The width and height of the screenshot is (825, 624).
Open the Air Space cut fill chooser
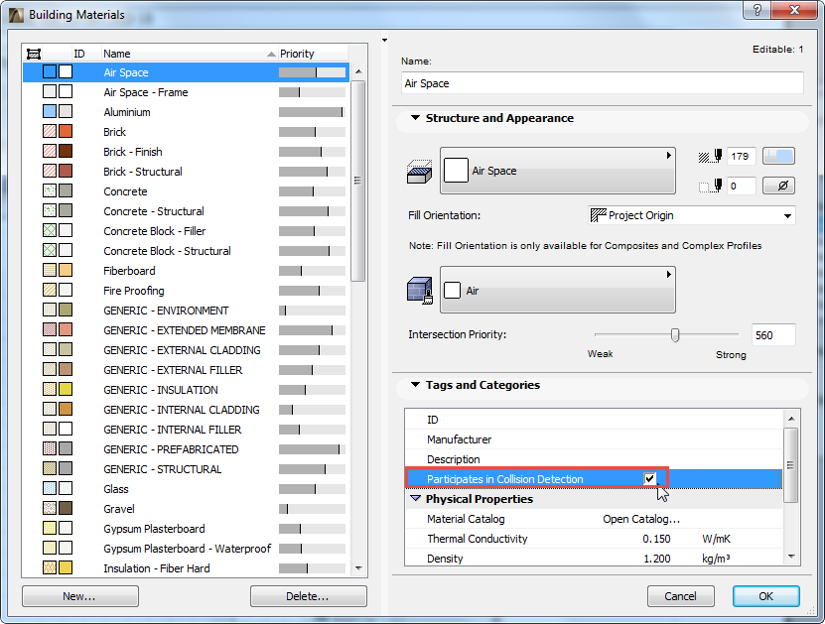click(x=558, y=171)
